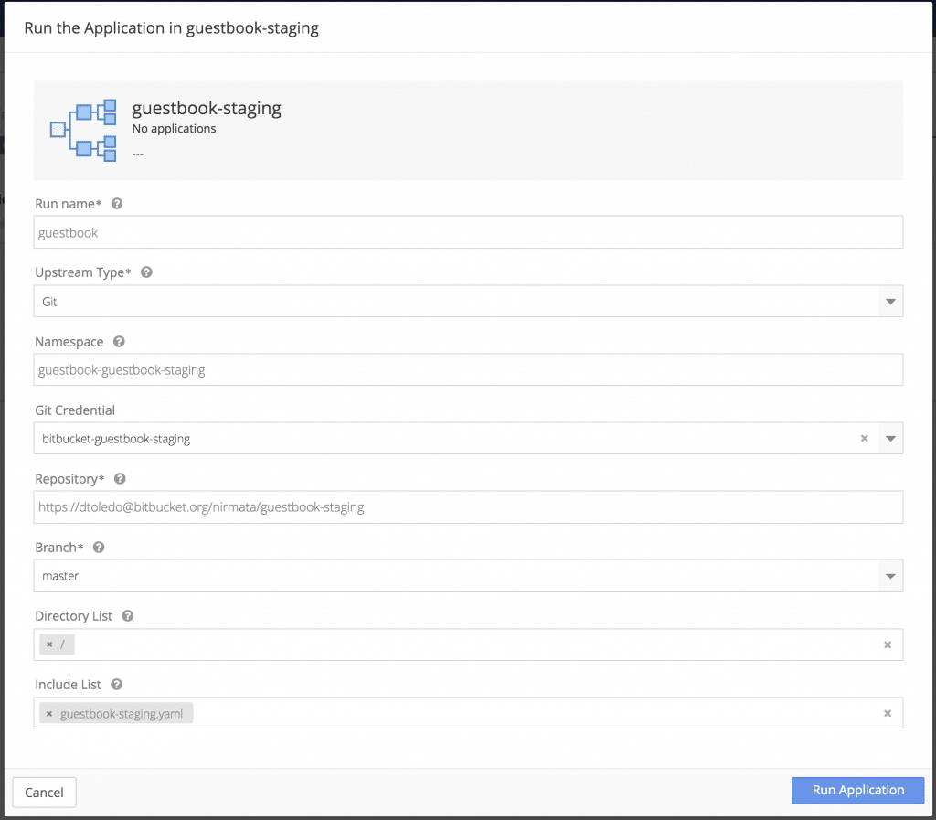
Task: Click the Cancel button
Action: point(44,793)
